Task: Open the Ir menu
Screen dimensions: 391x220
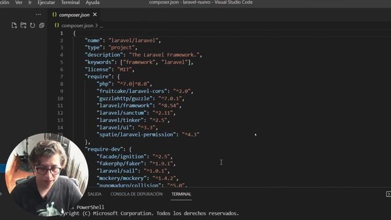Action: [30, 2]
